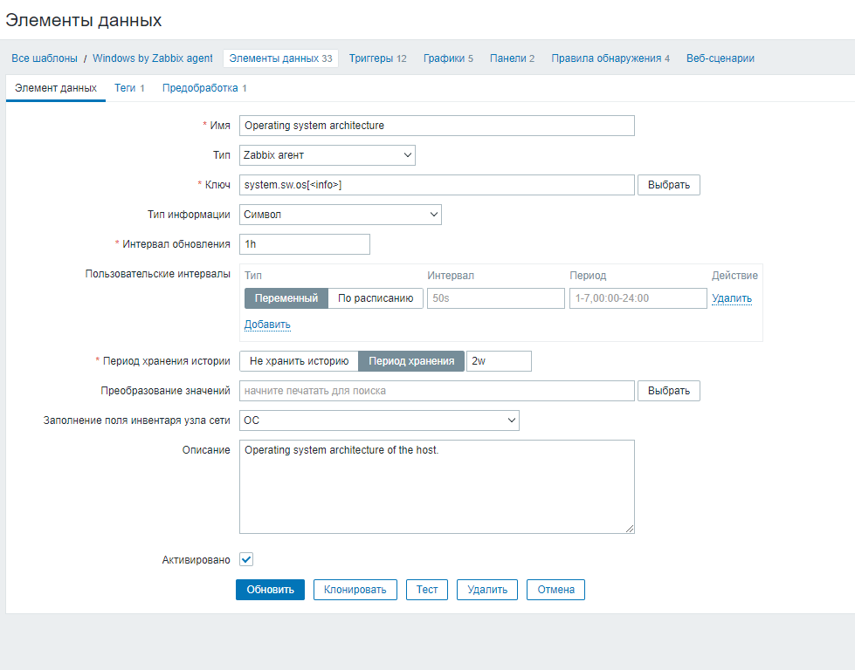This screenshot has height=670, width=855.
Task: Click into the Имя text field
Action: 437,126
